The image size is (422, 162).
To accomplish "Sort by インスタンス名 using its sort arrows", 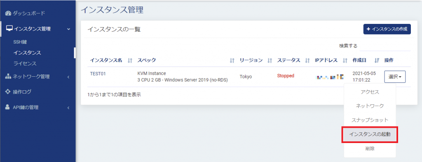I will click(x=130, y=61).
